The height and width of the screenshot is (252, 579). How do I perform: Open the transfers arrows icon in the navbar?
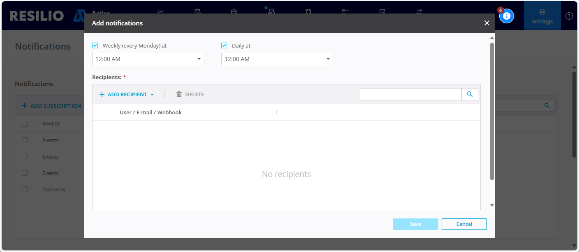(x=418, y=12)
